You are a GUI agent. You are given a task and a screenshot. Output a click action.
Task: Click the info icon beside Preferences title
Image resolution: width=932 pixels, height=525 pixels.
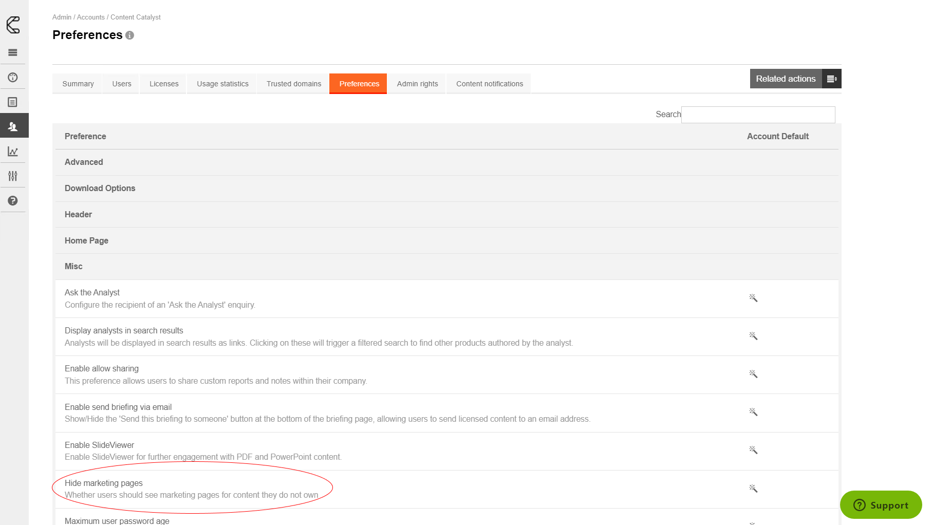130,35
